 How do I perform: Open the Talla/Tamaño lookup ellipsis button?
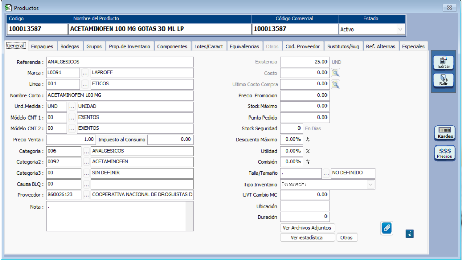(326, 173)
